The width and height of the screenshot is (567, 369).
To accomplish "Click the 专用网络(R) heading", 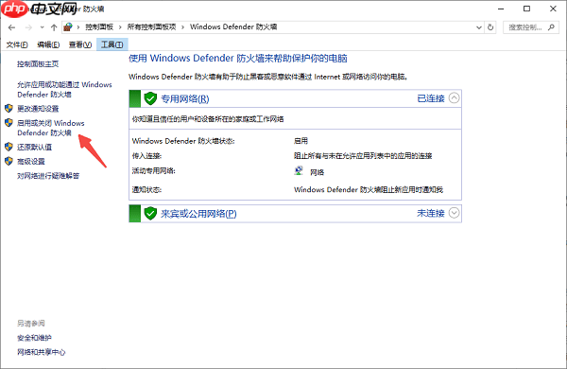I will 185,98.
